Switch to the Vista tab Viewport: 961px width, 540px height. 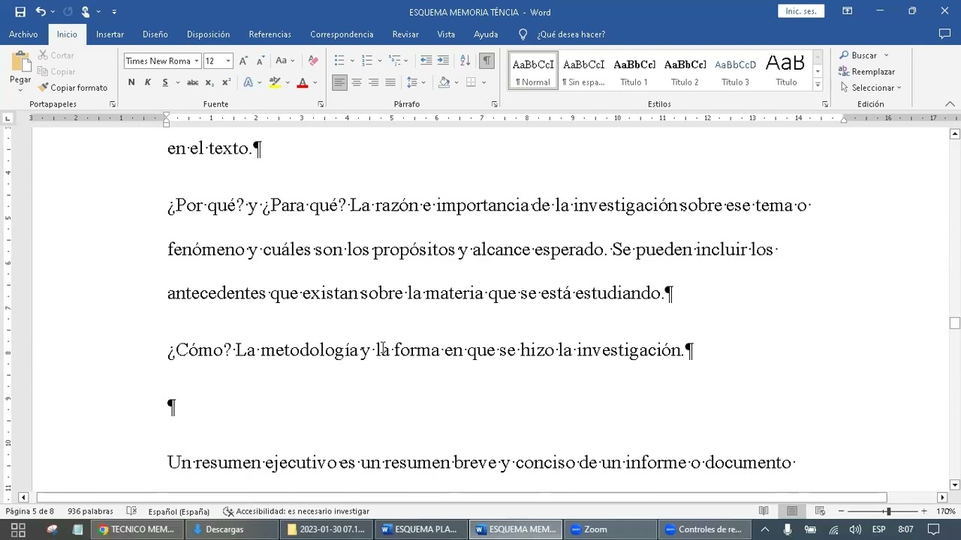pyautogui.click(x=446, y=34)
